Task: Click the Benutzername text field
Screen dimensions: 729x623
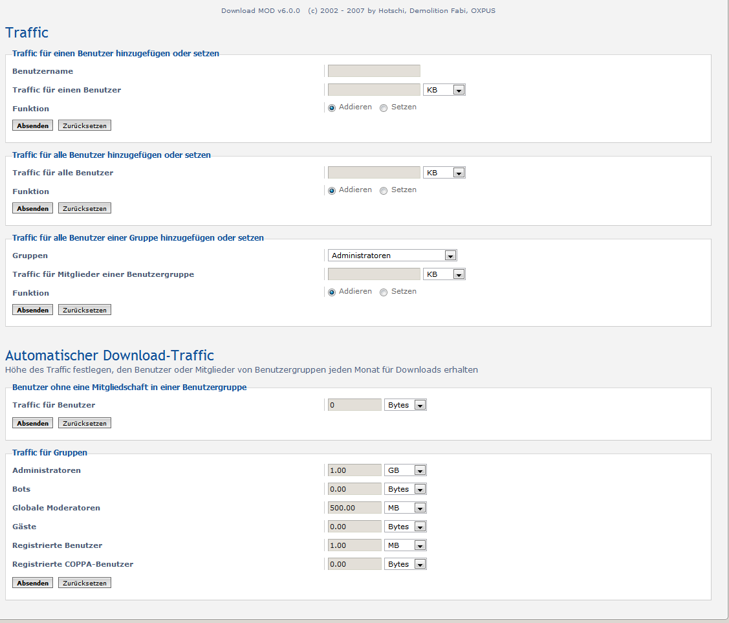Action: tap(374, 71)
